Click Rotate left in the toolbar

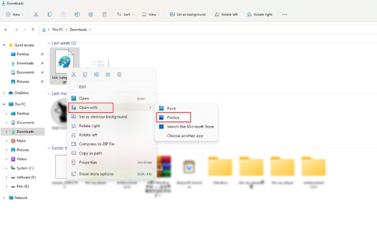coord(226,14)
